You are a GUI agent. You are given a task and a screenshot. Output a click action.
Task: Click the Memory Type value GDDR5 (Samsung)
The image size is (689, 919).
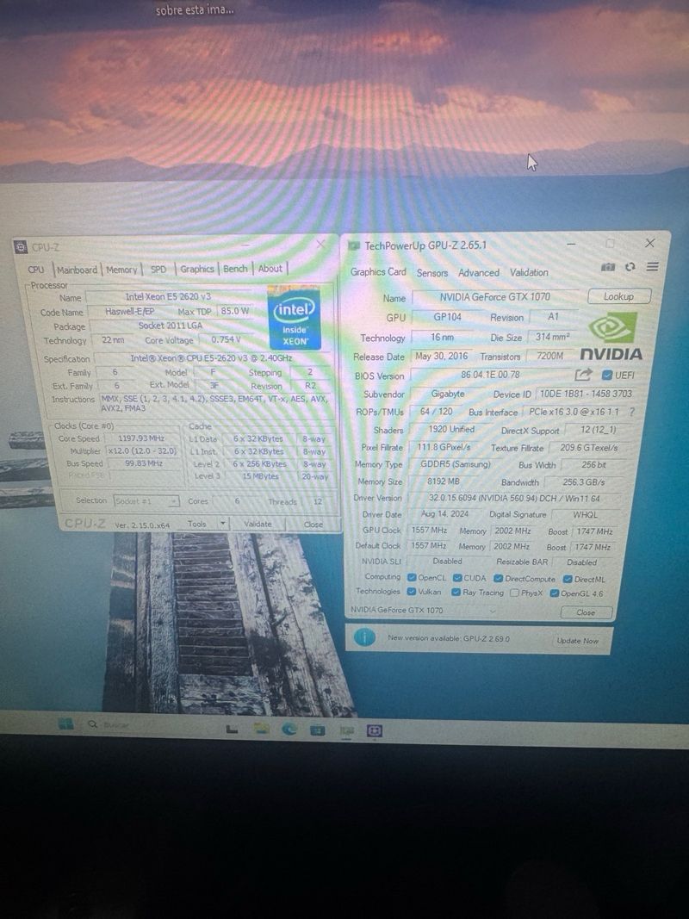tap(456, 464)
